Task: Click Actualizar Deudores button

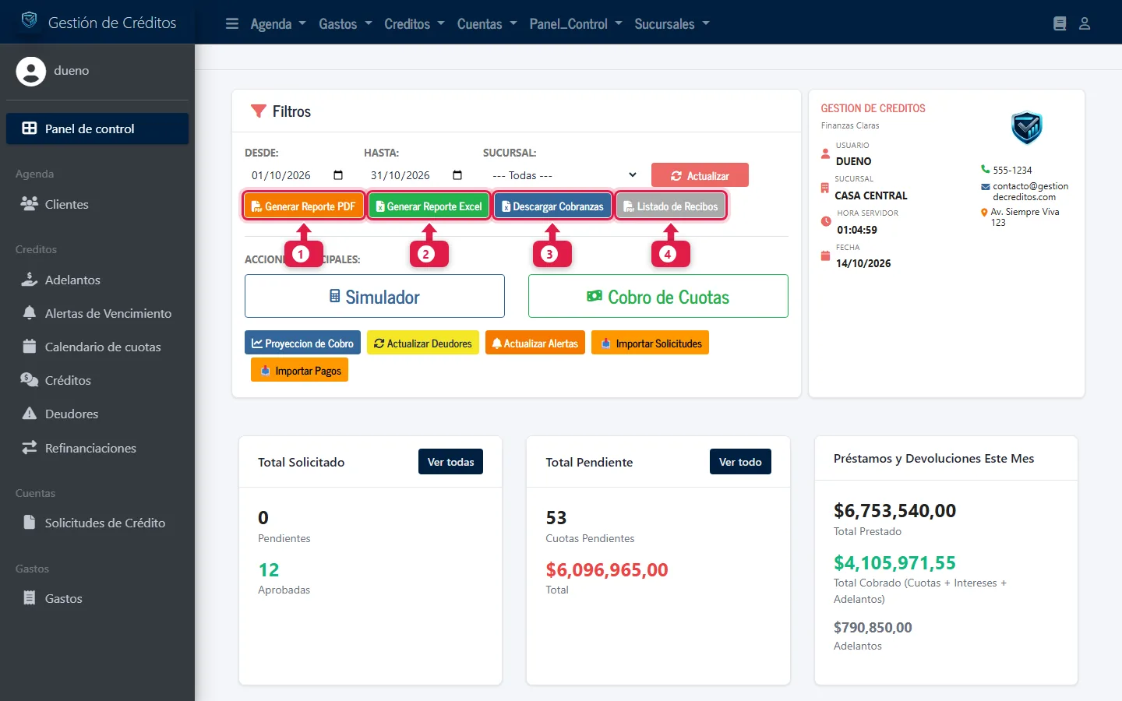Action: click(x=423, y=343)
